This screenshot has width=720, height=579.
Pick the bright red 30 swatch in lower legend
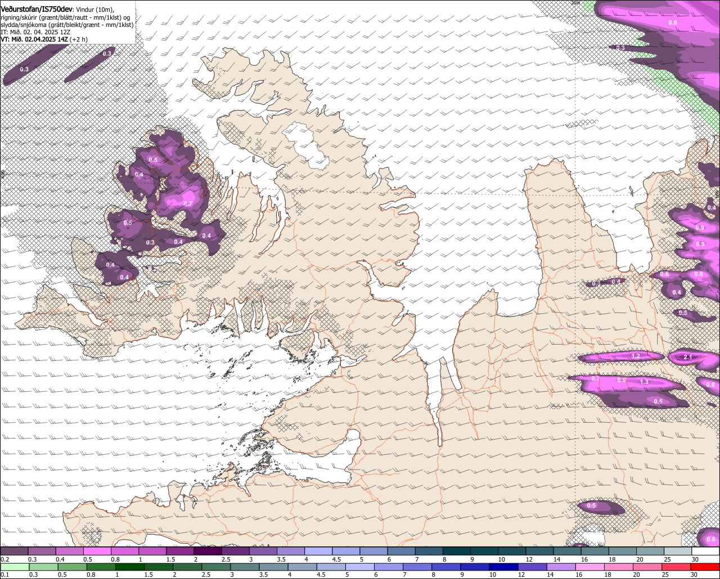coord(706,567)
